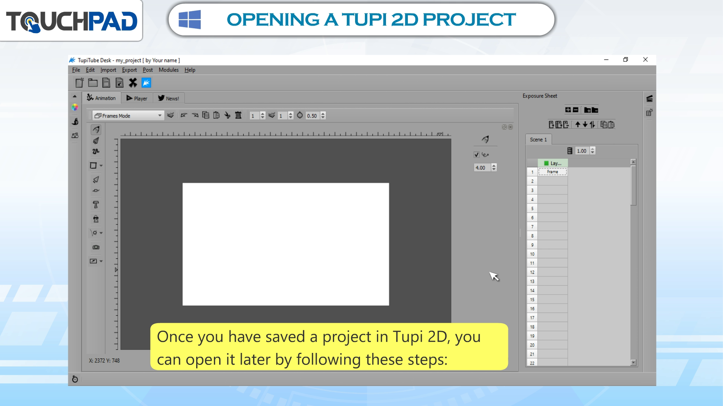Click the white drawing canvas
This screenshot has height=406, width=723.
pos(286,244)
